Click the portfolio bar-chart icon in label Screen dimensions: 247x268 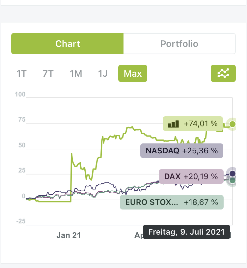point(173,124)
